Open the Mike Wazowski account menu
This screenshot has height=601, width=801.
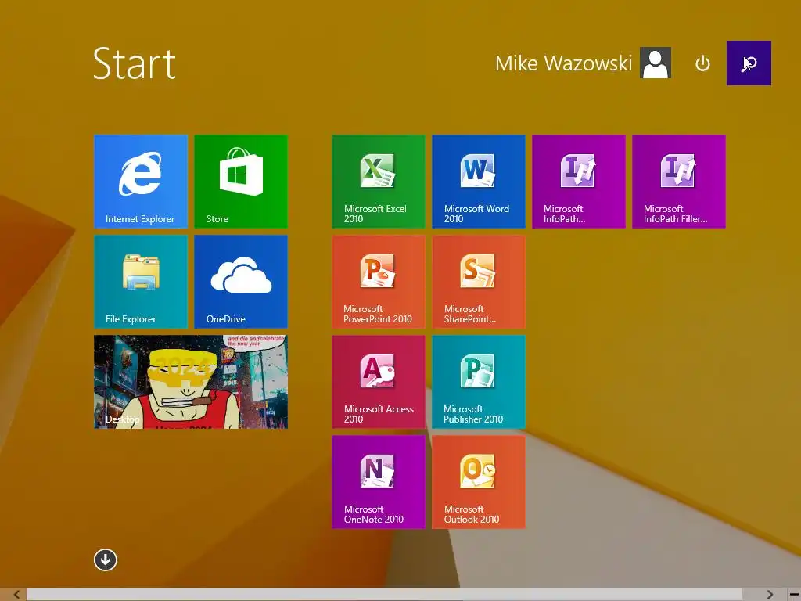click(583, 63)
